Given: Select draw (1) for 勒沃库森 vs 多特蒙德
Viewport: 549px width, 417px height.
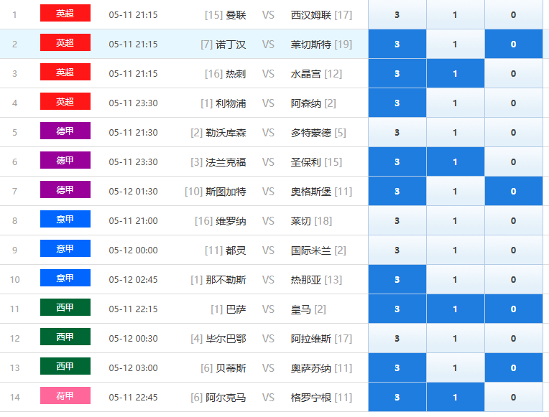Looking at the screenshot, I should pos(455,132).
